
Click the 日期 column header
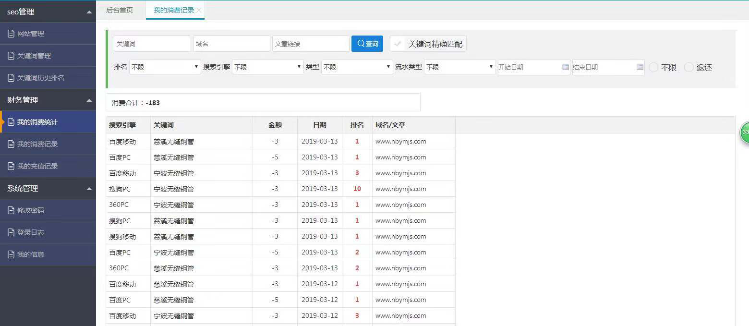320,125
